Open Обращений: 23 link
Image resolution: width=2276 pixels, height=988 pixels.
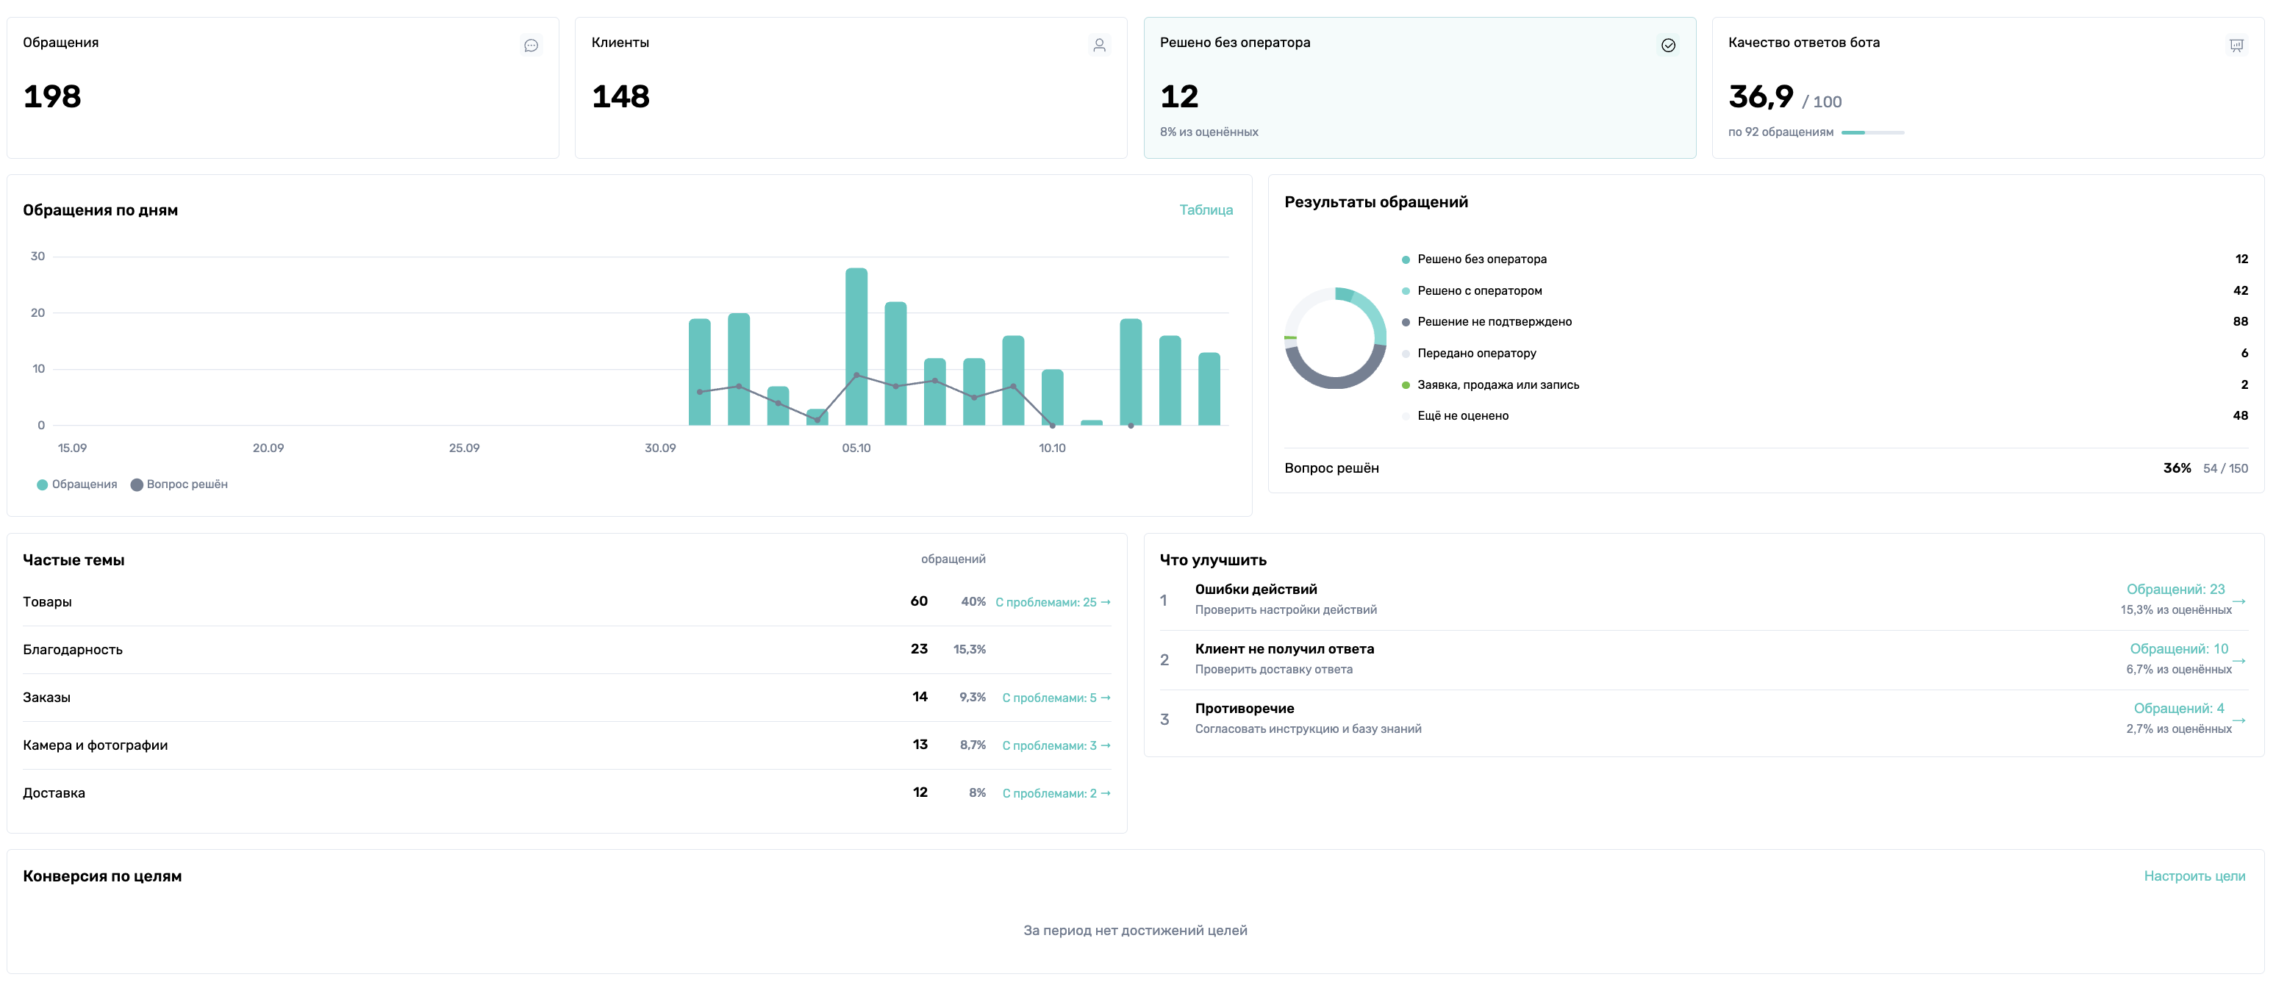(x=2175, y=590)
